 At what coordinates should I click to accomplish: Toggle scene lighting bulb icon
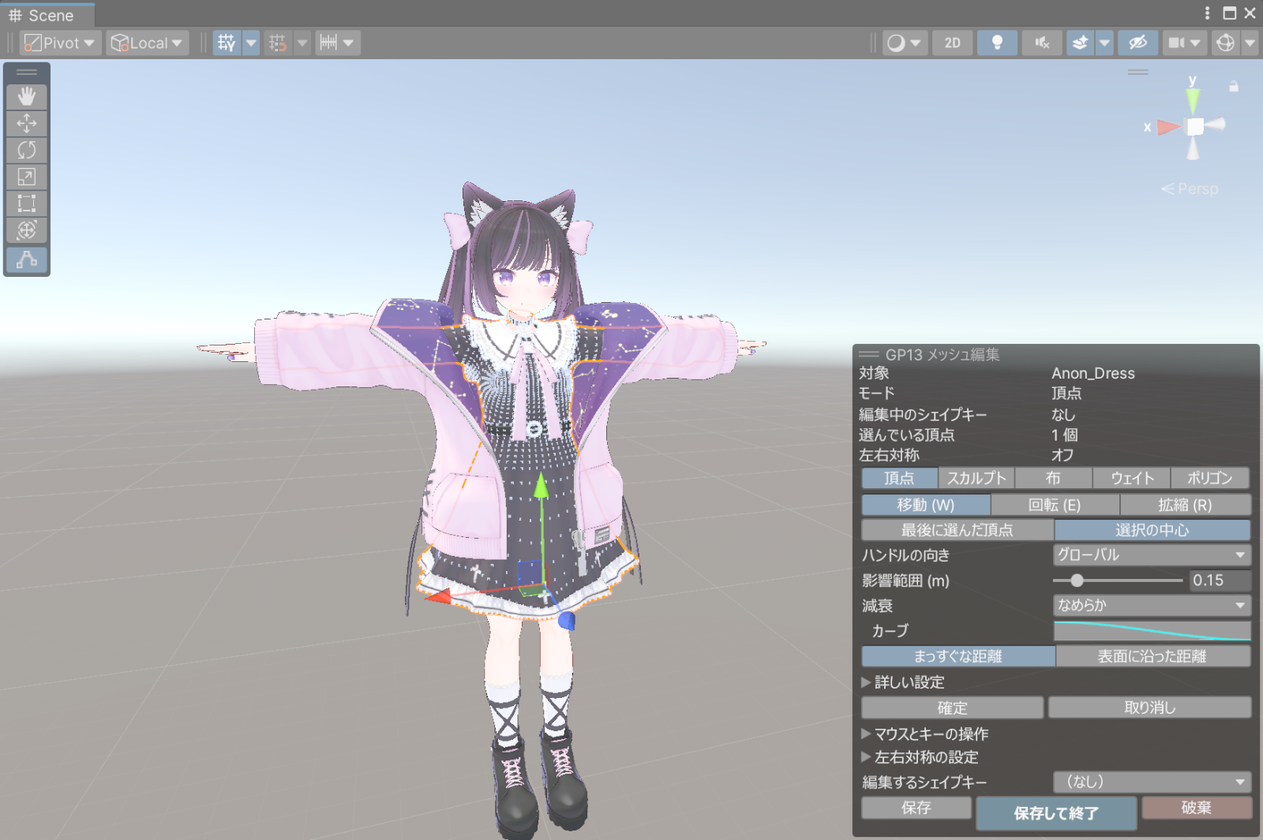pos(997,43)
